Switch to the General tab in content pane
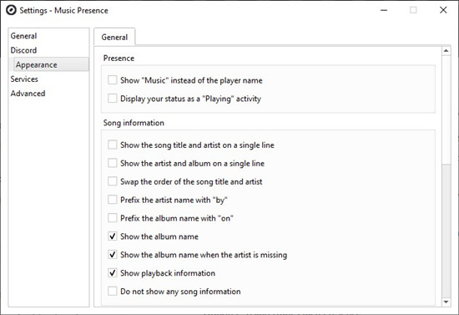 (x=114, y=38)
